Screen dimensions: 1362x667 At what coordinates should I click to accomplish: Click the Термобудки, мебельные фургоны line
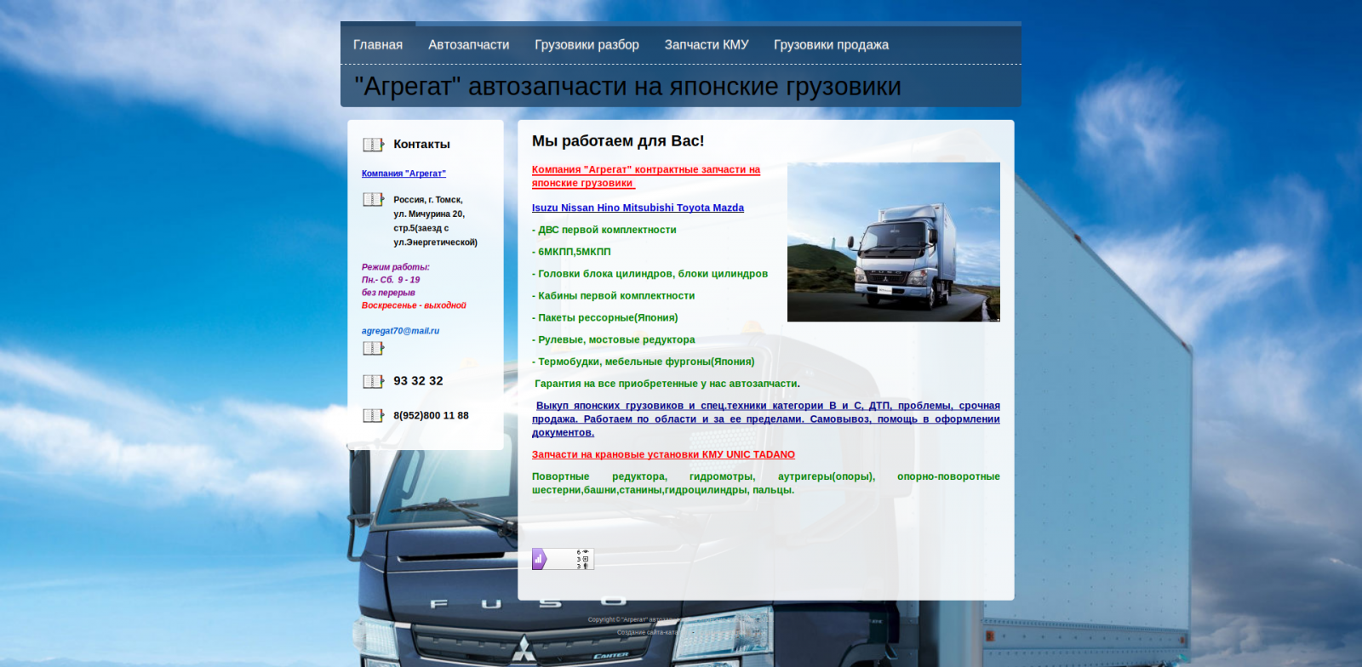[644, 362]
